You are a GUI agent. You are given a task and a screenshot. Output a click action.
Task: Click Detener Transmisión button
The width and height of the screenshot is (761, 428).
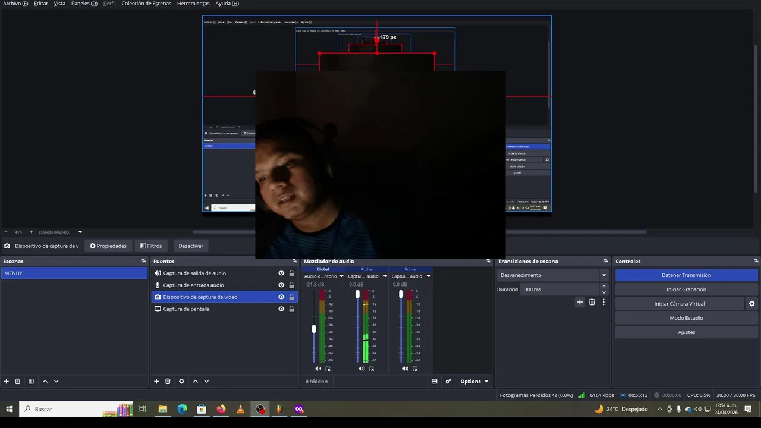click(686, 275)
